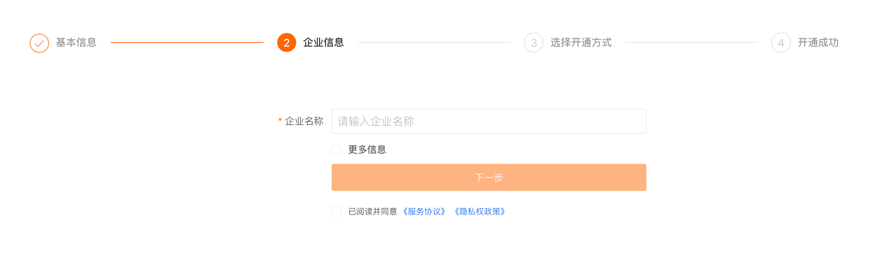Click the gray number 4 step circle
889x261 pixels.
781,42
